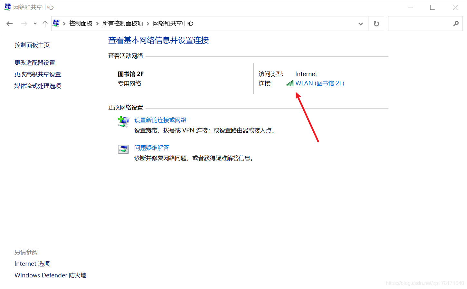This screenshot has width=467, height=289.
Task: Select the 网络和共享中心 breadcrumb
Action: (173, 24)
